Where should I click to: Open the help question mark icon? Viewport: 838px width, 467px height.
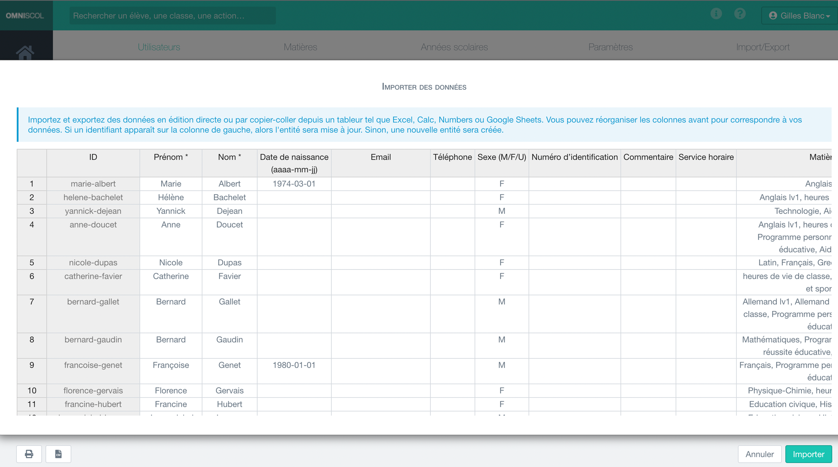coord(740,14)
